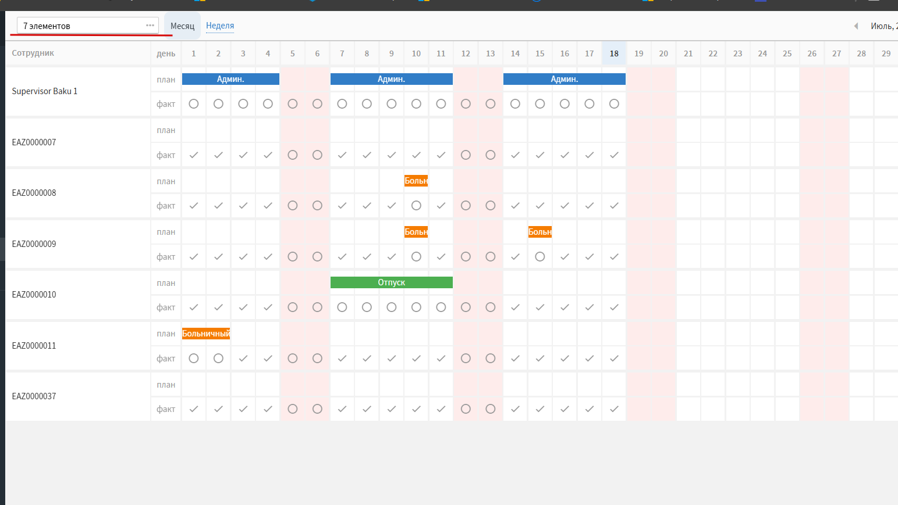898x505 pixels.
Task: Select employee EAZ0000007
Action: pos(34,142)
